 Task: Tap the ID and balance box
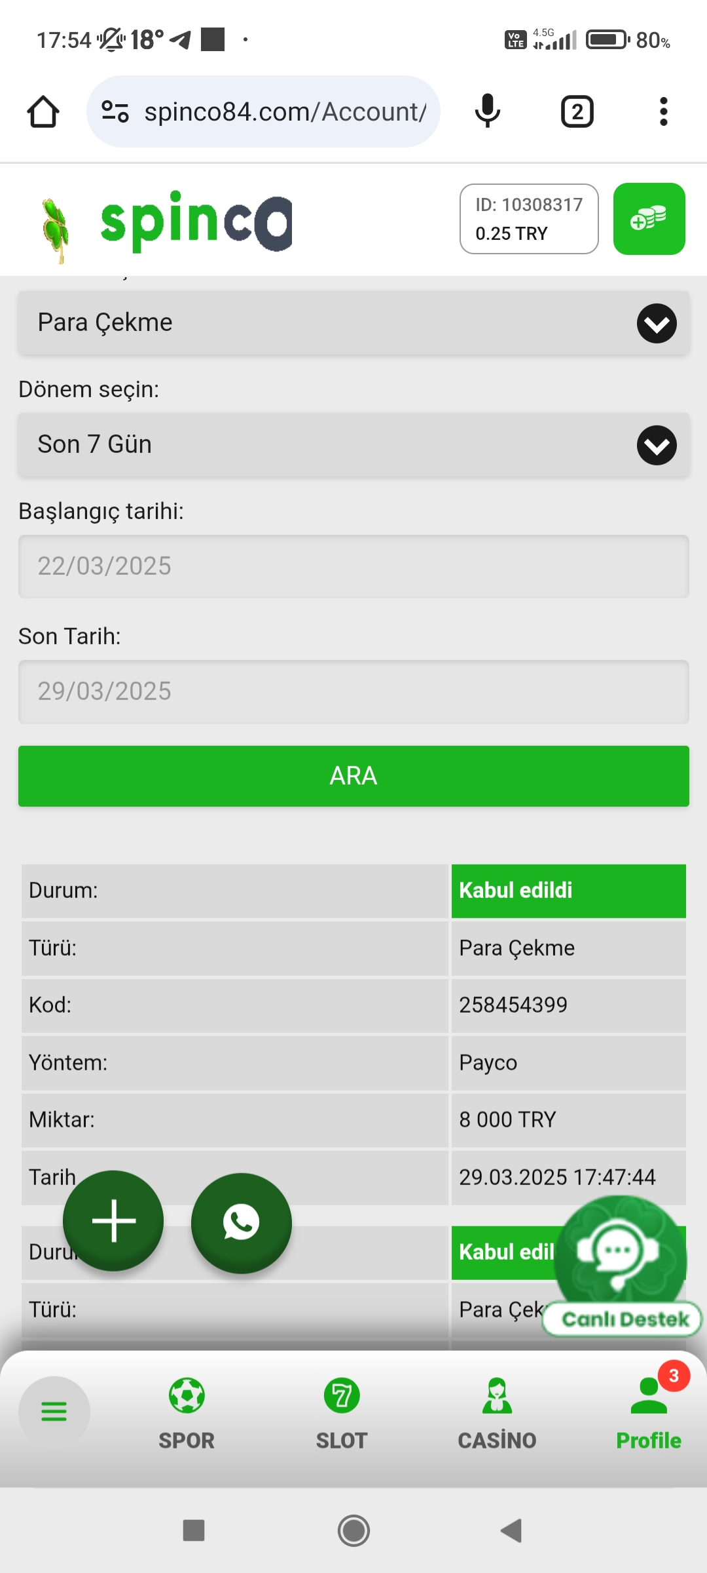point(529,219)
